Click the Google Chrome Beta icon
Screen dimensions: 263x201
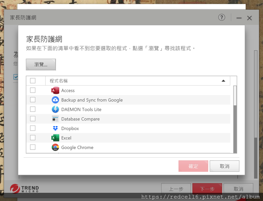click(55, 147)
